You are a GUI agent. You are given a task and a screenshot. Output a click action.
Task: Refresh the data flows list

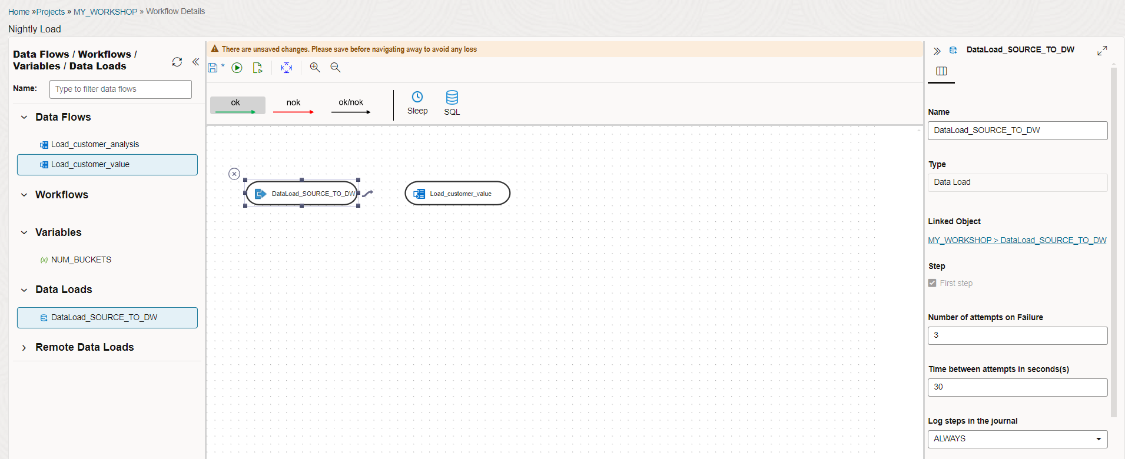coord(177,62)
